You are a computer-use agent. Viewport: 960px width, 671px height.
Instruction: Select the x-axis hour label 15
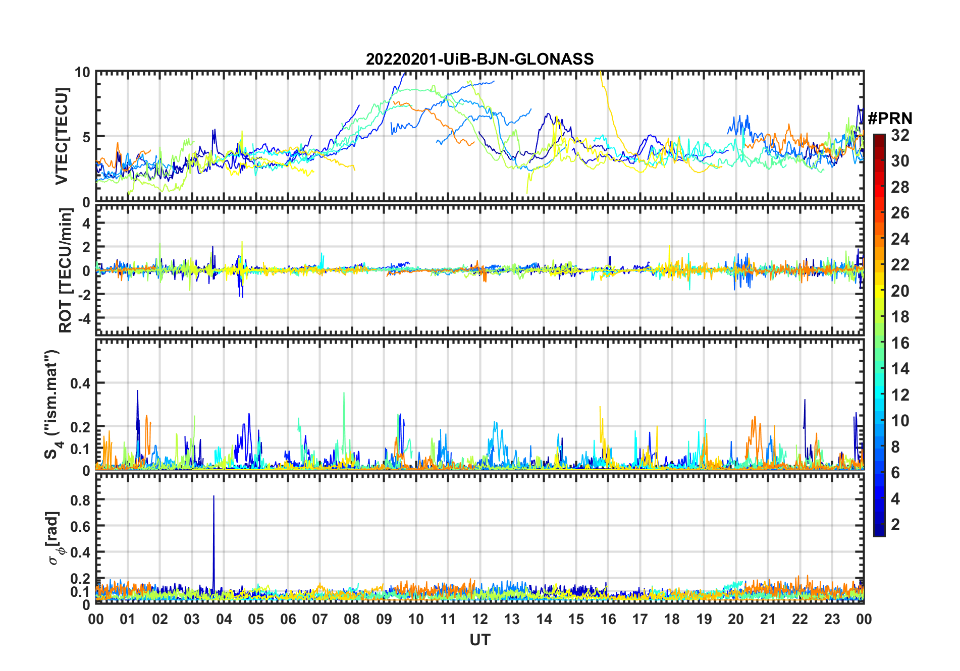[576, 620]
